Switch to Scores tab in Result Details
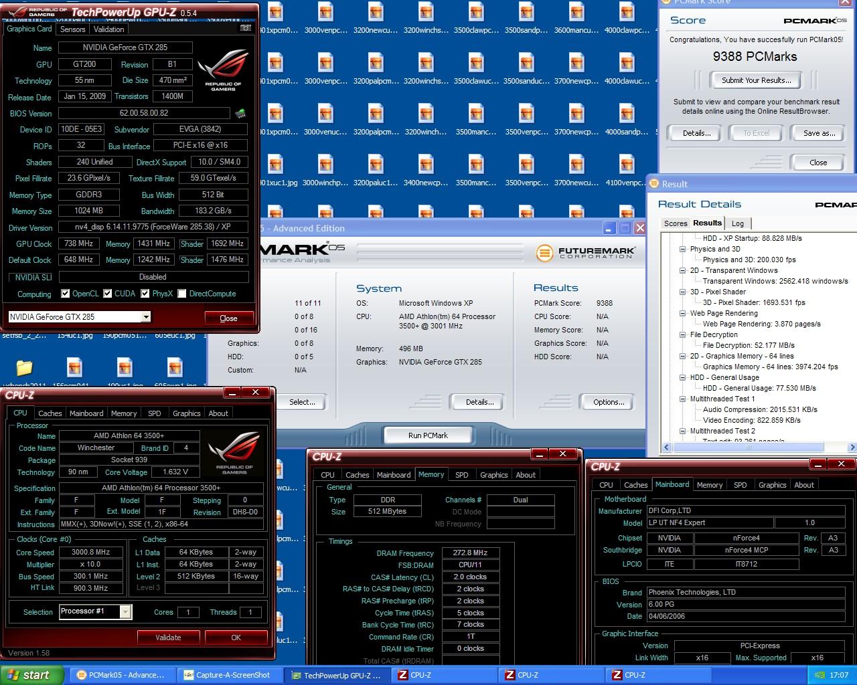Screen dimensions: 857x685 [675, 223]
